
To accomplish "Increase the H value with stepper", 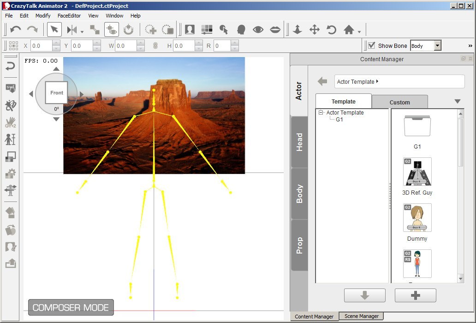I will point(198,43).
